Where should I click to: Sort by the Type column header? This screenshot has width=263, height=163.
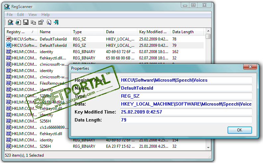click(x=87, y=32)
